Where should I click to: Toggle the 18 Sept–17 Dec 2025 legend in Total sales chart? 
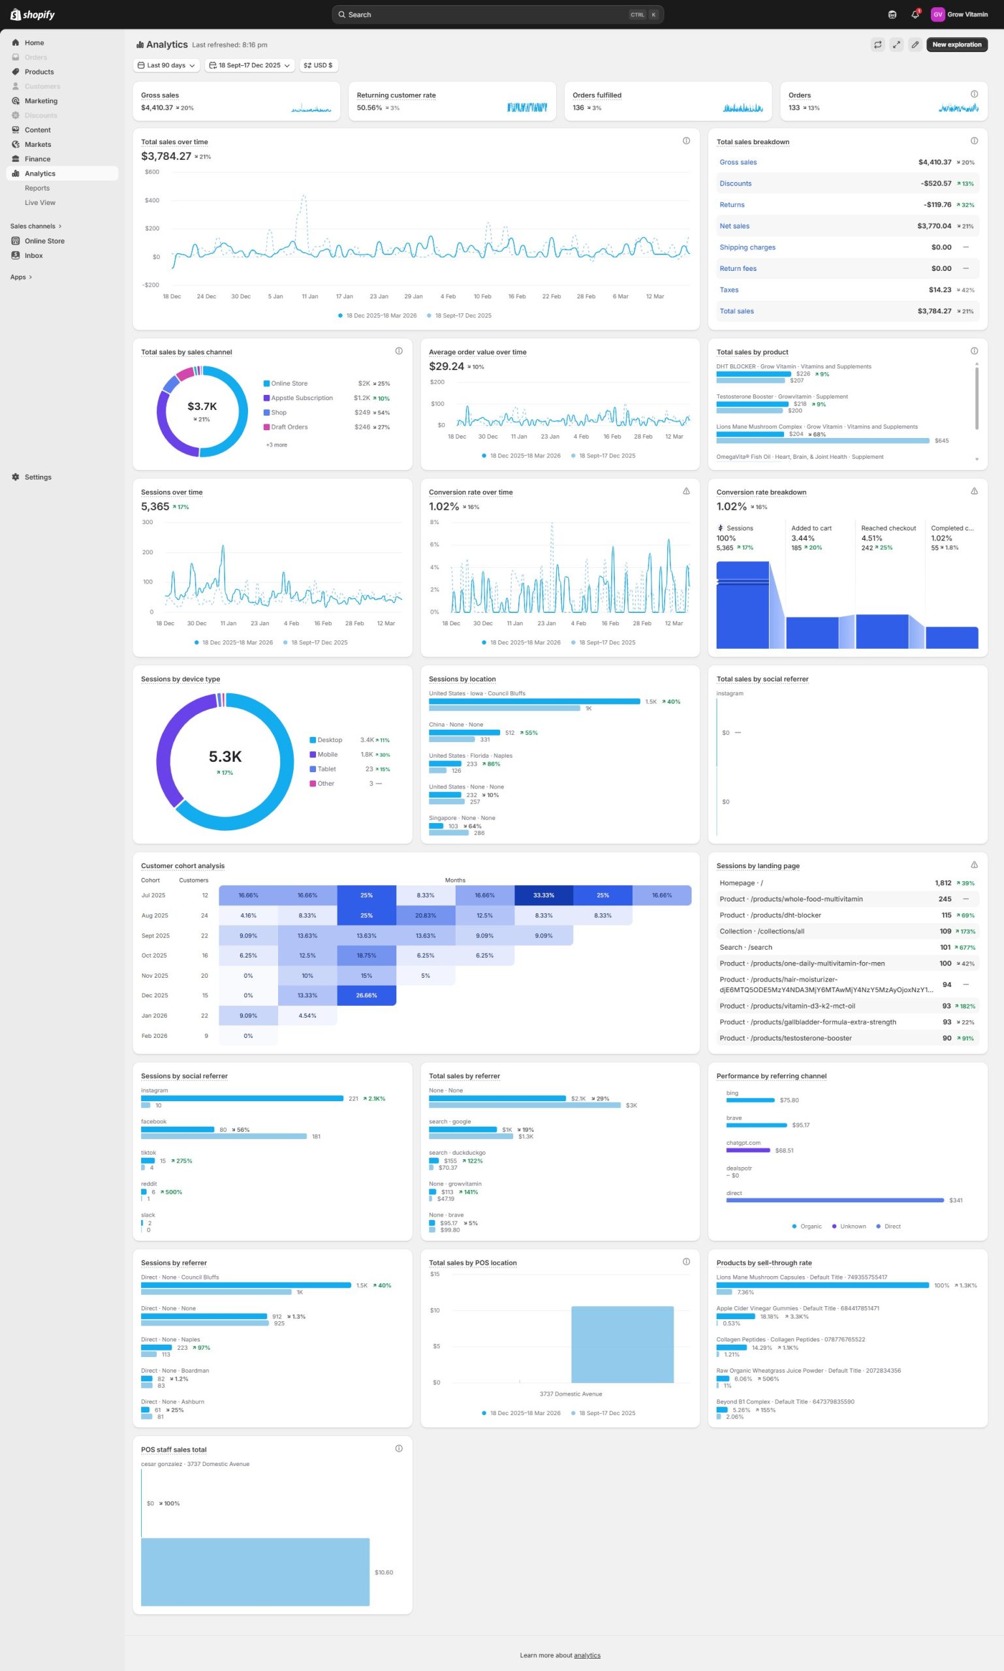(x=462, y=315)
